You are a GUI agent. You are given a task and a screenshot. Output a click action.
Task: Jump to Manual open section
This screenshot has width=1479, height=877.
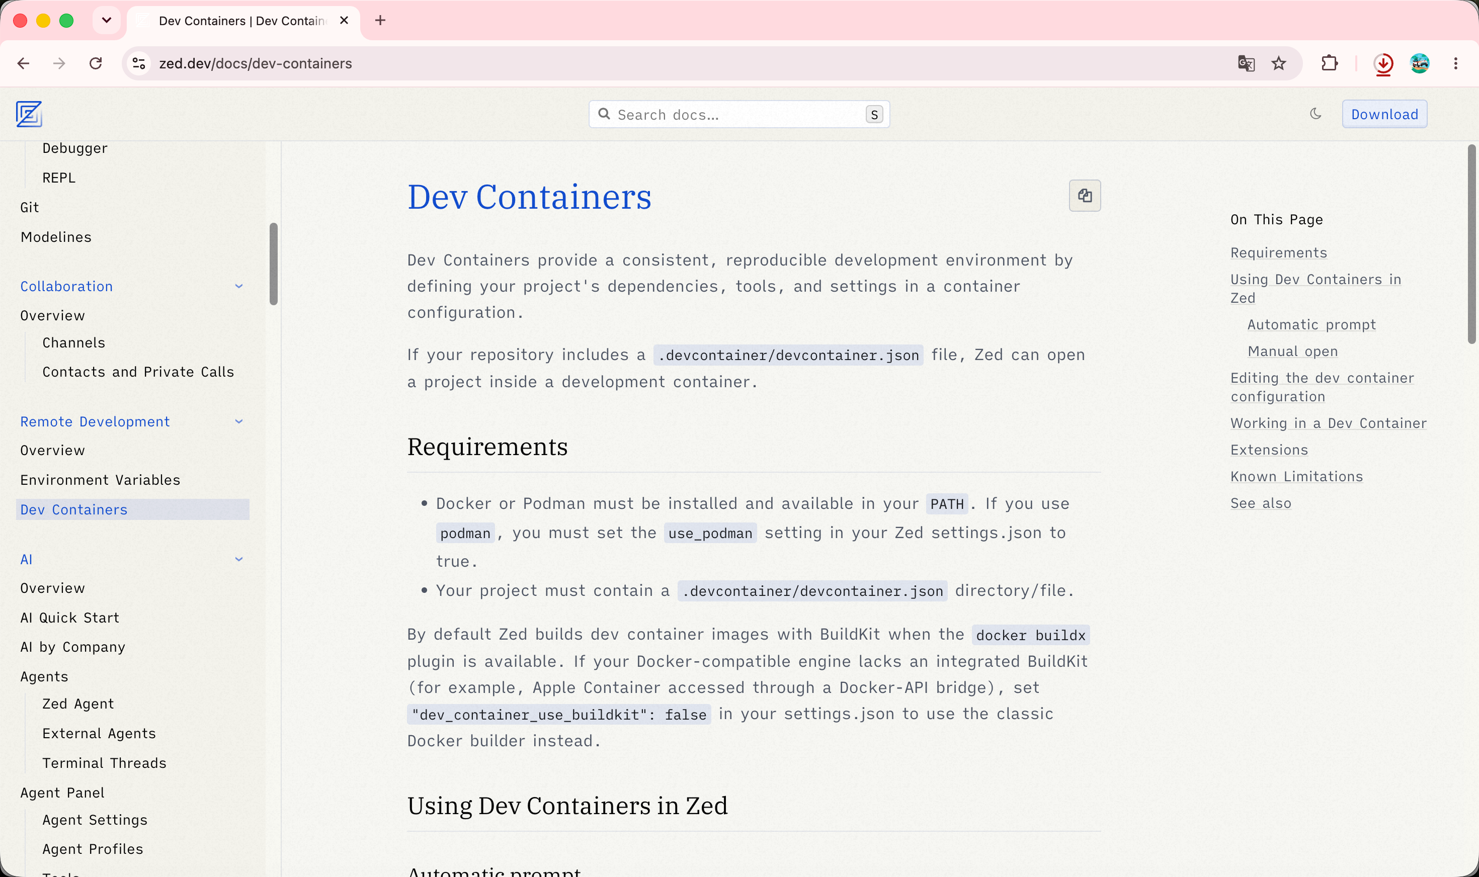1293,351
